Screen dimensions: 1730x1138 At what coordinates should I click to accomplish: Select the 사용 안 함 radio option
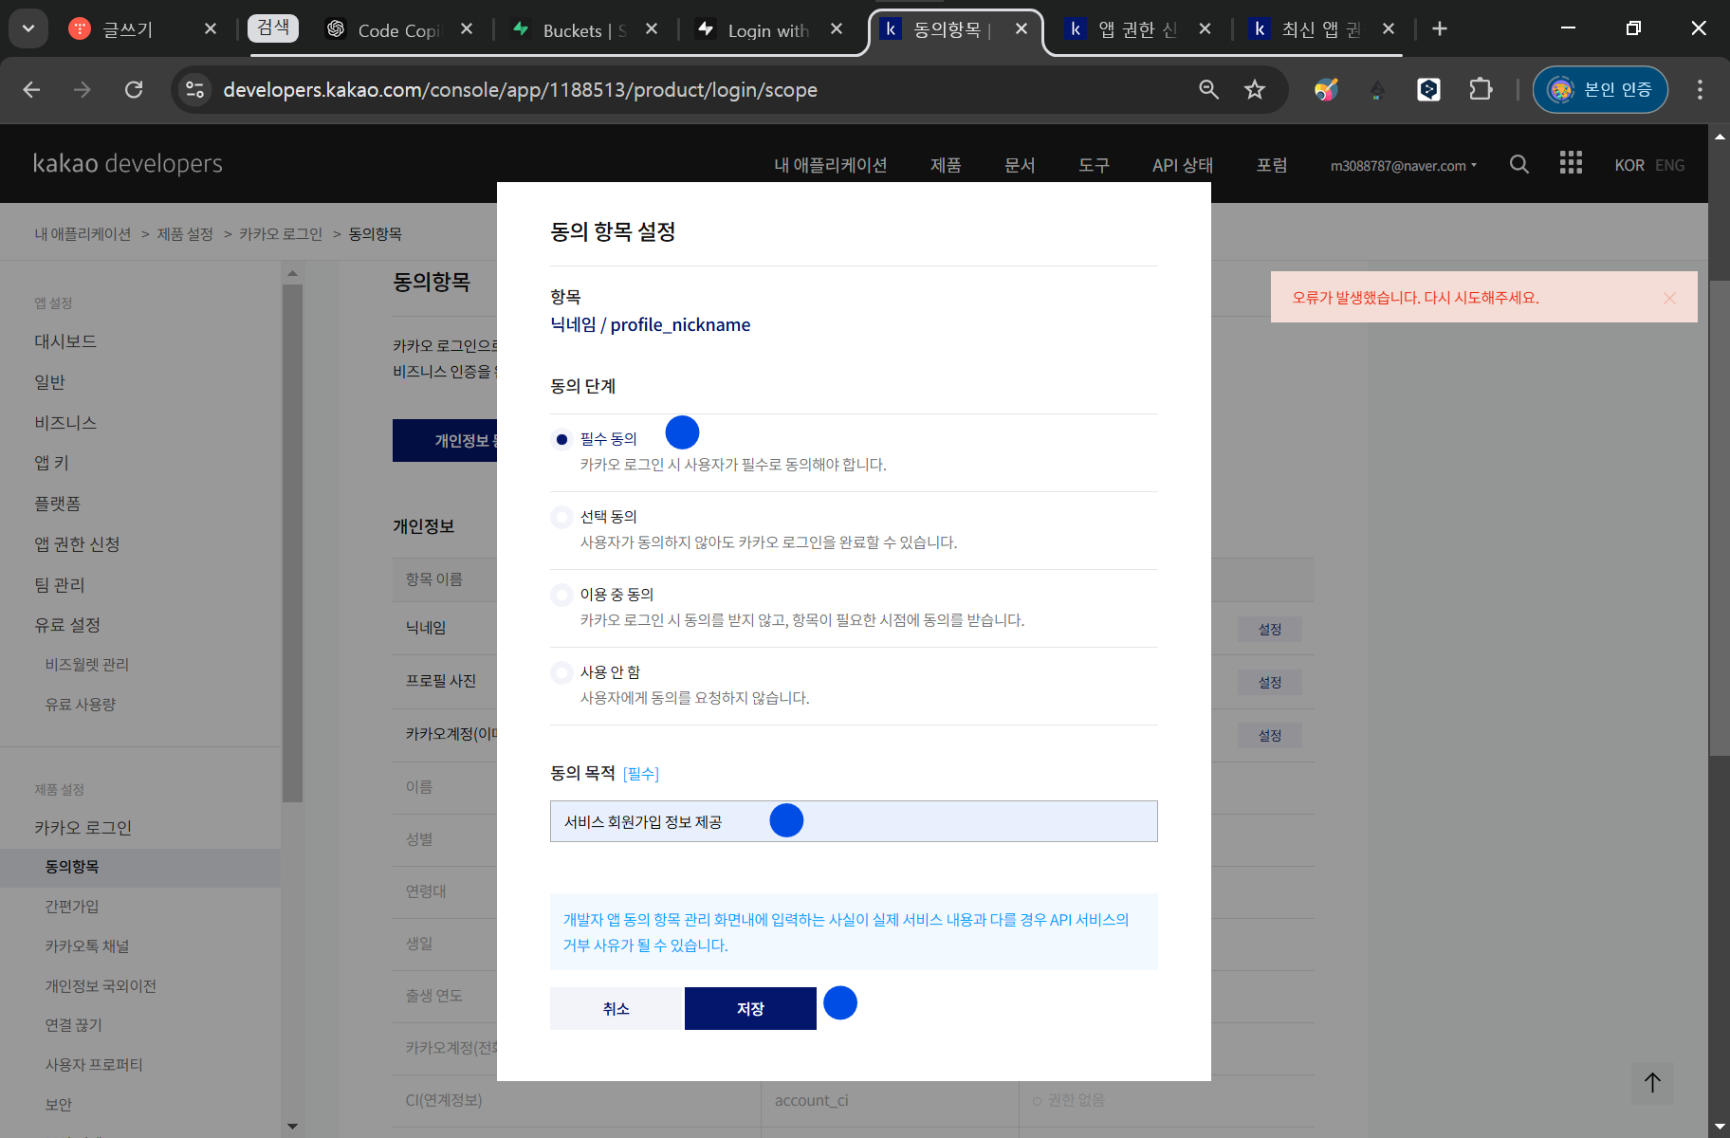[561, 672]
